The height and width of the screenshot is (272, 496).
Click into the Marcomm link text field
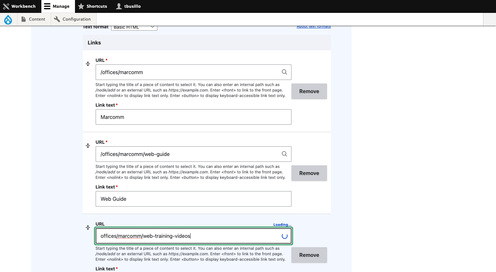[193, 117]
